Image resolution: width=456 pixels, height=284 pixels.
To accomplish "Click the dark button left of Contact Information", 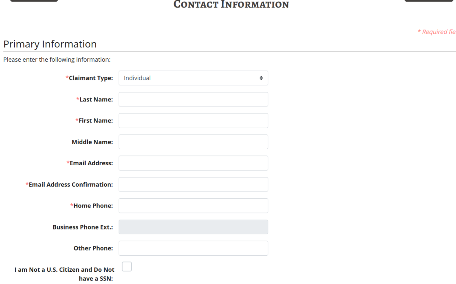I will coord(34,0).
